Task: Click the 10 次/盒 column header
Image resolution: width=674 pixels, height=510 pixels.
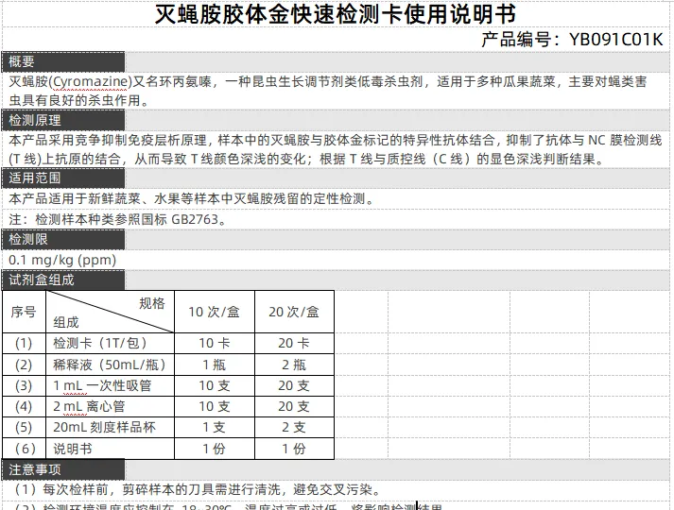Action: pyautogui.click(x=214, y=312)
